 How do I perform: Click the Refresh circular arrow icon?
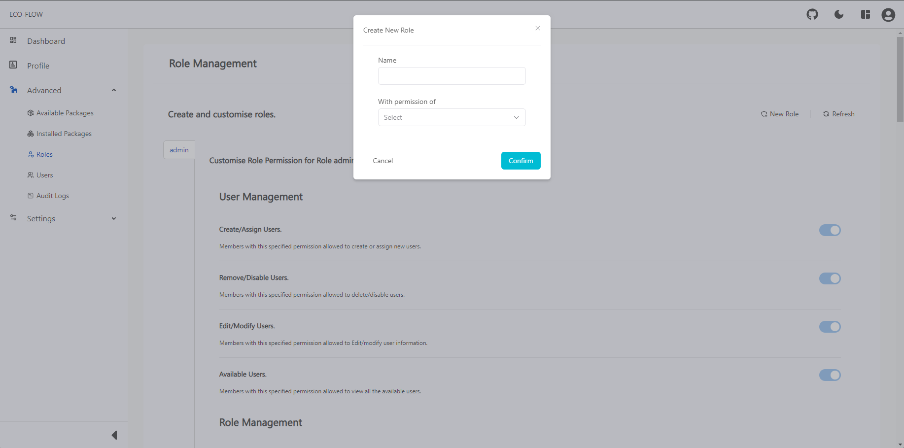coord(826,114)
